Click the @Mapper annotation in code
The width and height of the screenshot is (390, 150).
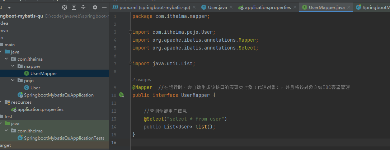[142, 87]
